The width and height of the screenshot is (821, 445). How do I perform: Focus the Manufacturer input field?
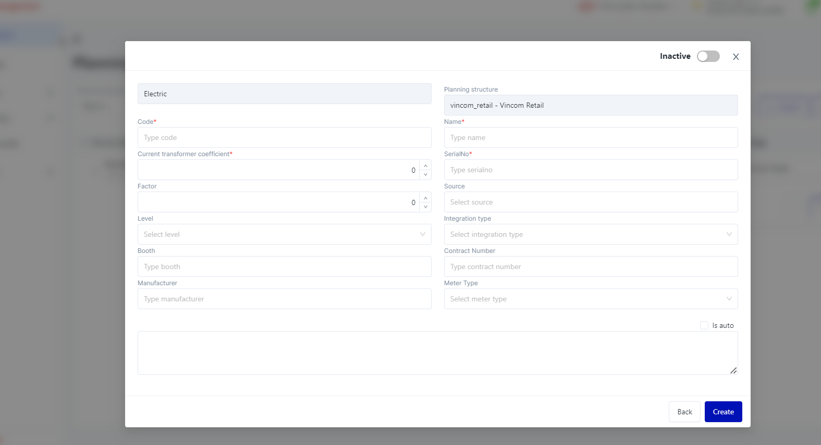click(x=284, y=299)
